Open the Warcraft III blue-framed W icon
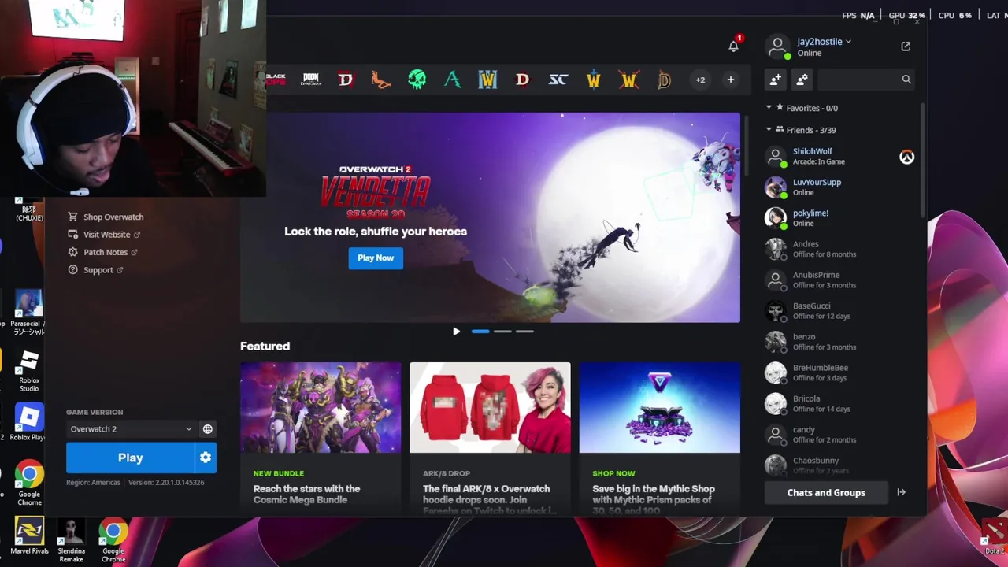This screenshot has height=567, width=1008. click(487, 80)
